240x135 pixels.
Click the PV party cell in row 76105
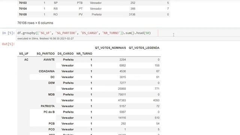point(81,15)
